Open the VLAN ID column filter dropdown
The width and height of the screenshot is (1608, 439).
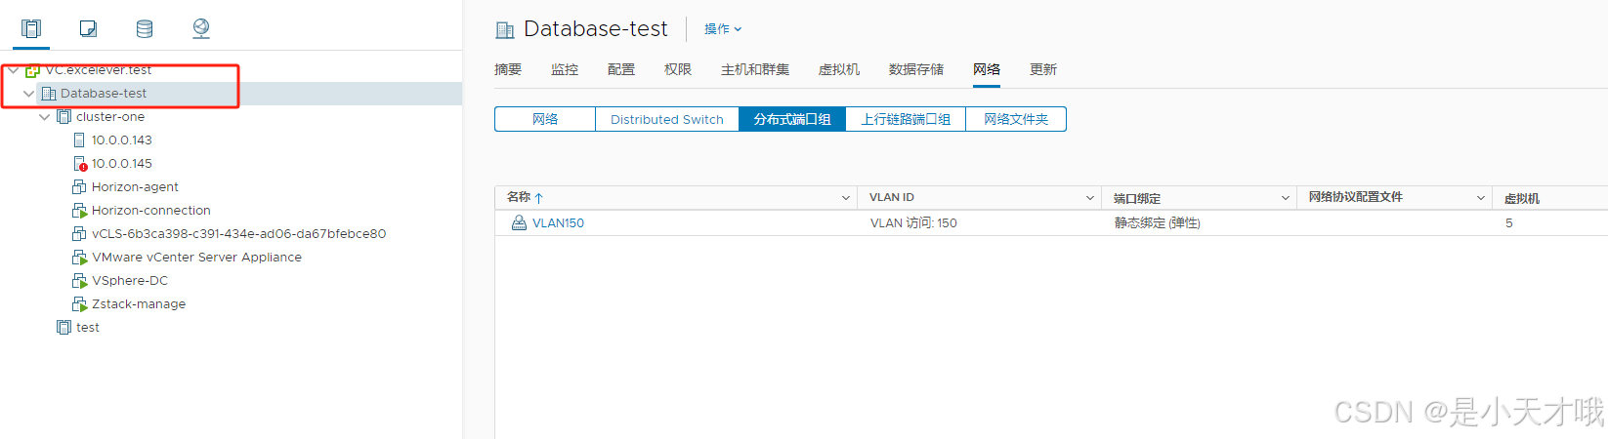tap(1090, 198)
